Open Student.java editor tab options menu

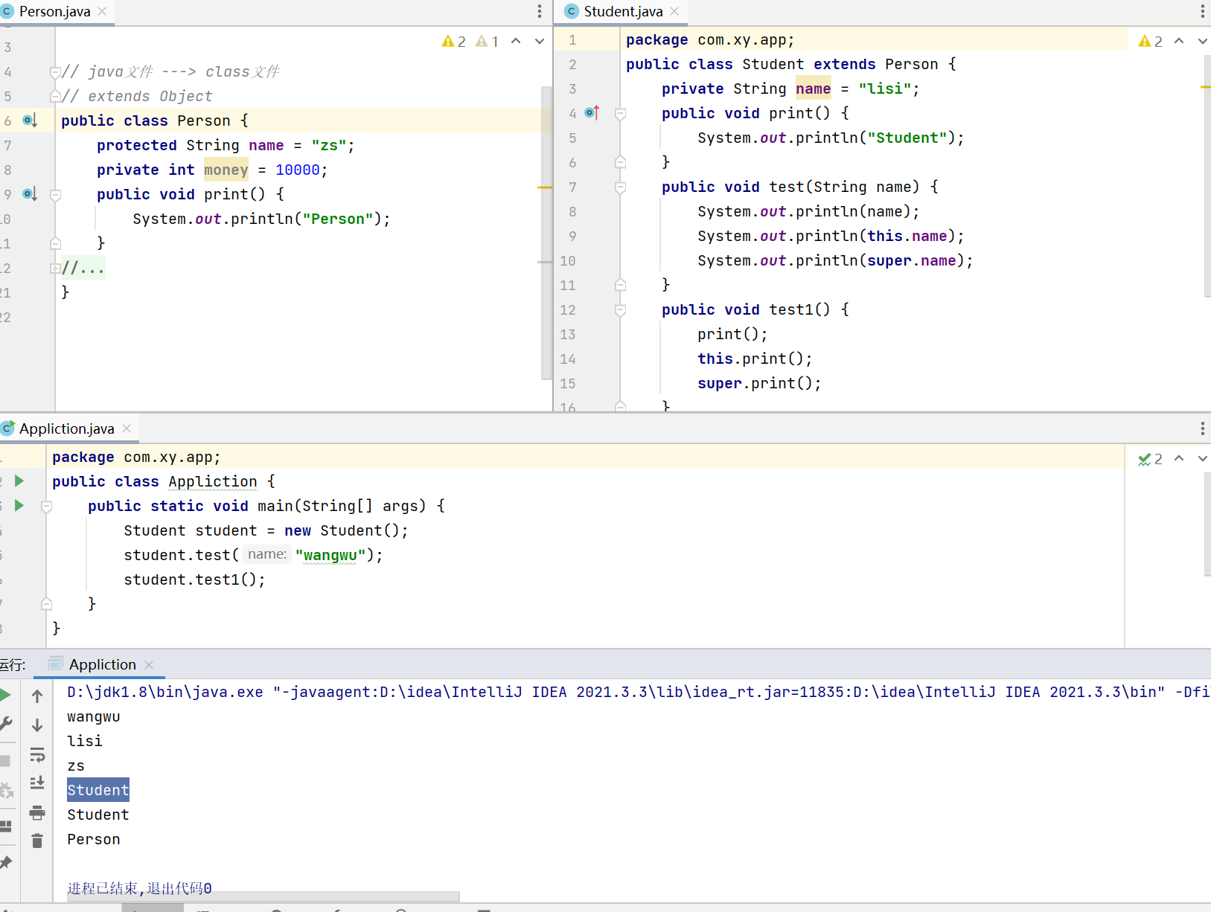[x=1203, y=11]
